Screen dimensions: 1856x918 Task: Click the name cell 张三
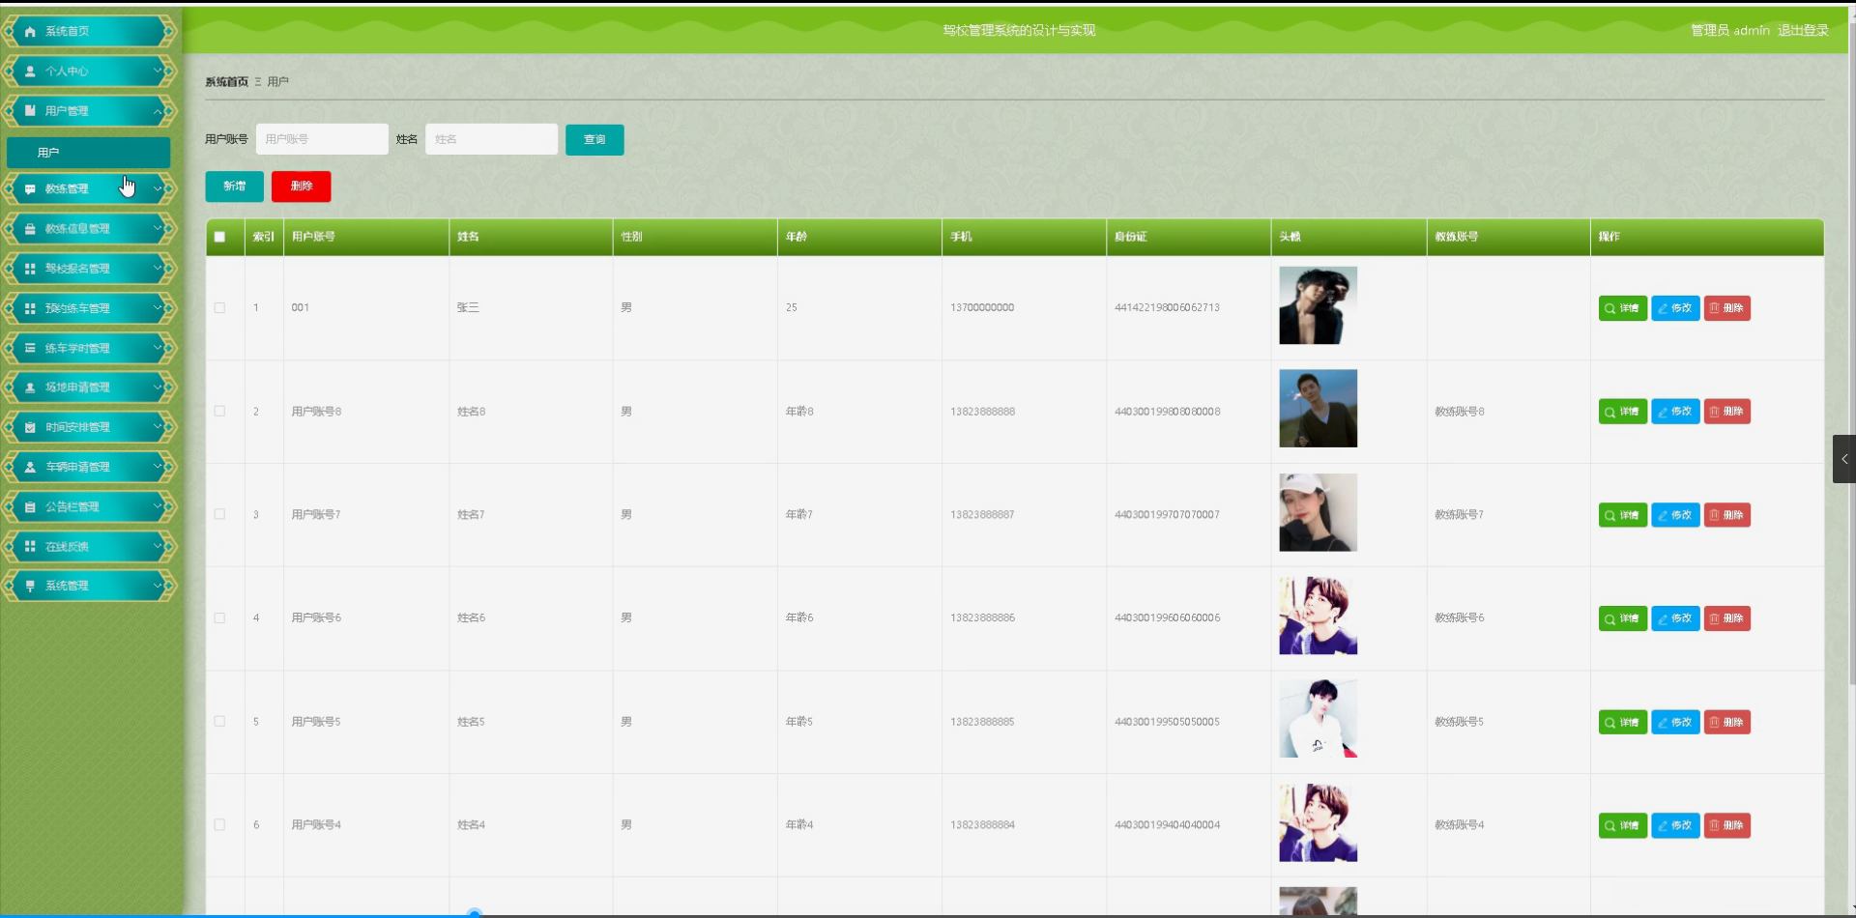[x=468, y=308]
